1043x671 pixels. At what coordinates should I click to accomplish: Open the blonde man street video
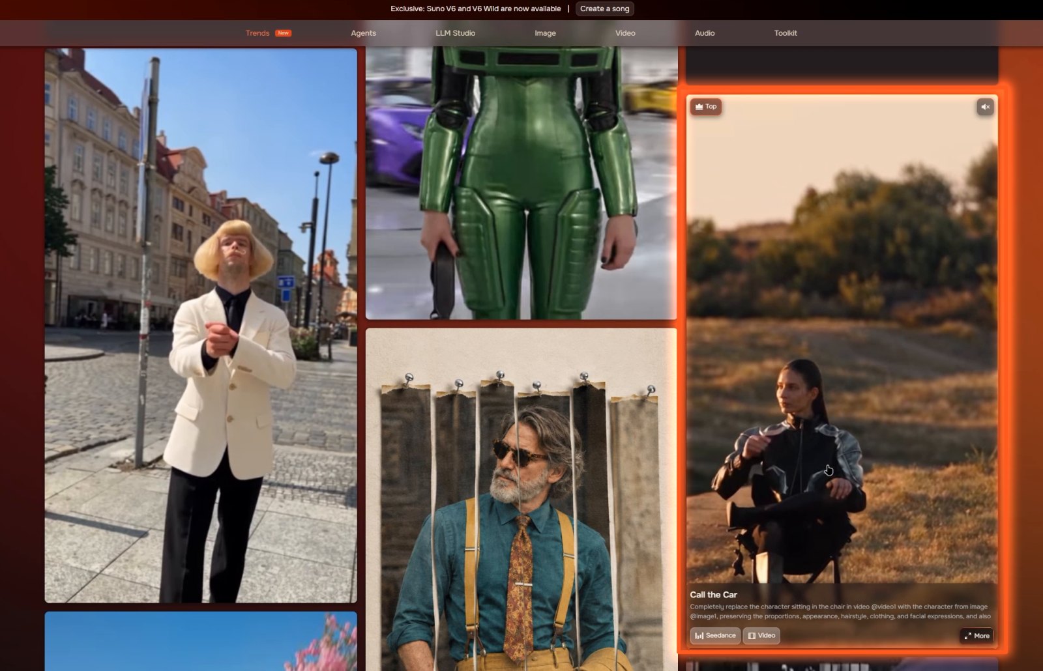(201, 326)
